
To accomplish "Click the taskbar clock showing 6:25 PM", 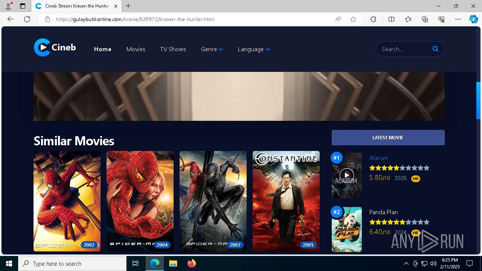I will point(450,263).
